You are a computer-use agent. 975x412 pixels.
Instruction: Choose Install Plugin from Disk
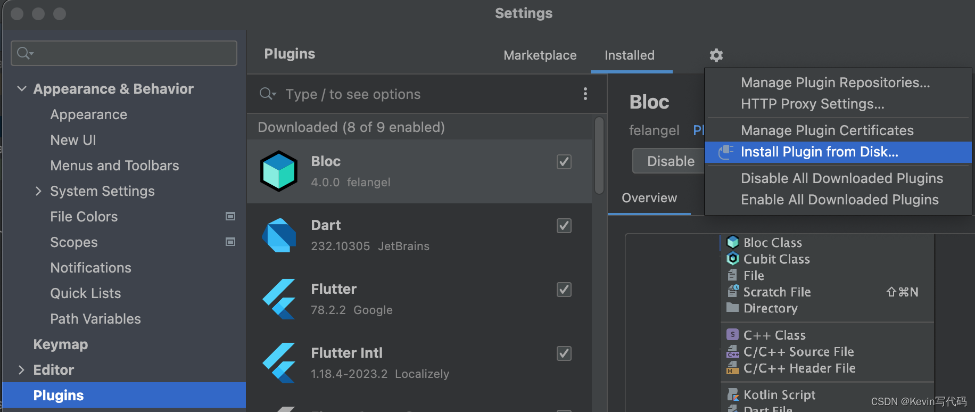[x=838, y=152]
